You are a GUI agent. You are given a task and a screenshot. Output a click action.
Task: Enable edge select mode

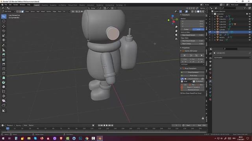tap(20, 11)
